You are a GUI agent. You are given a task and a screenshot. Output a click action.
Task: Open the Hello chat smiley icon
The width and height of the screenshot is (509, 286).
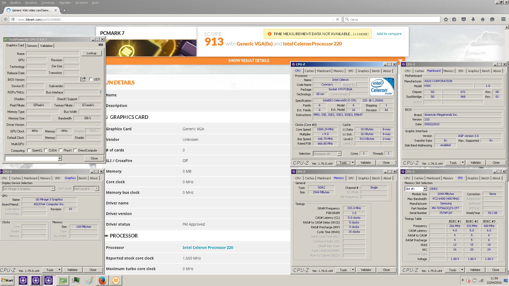492,19
